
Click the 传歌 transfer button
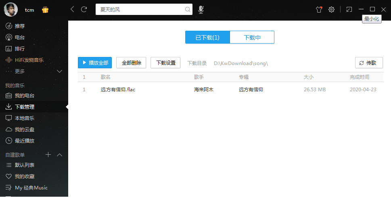tap(369, 63)
